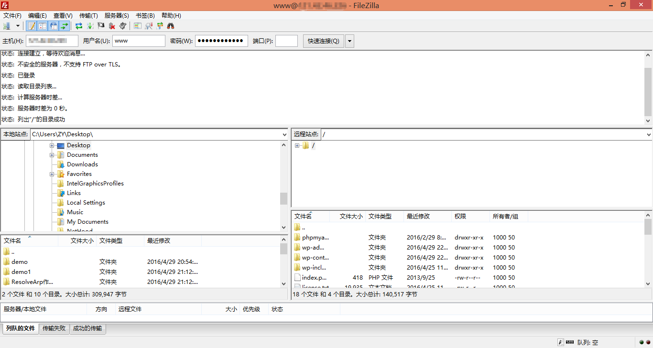
Task: Open the remote site path dropdown
Action: pyautogui.click(x=649, y=134)
